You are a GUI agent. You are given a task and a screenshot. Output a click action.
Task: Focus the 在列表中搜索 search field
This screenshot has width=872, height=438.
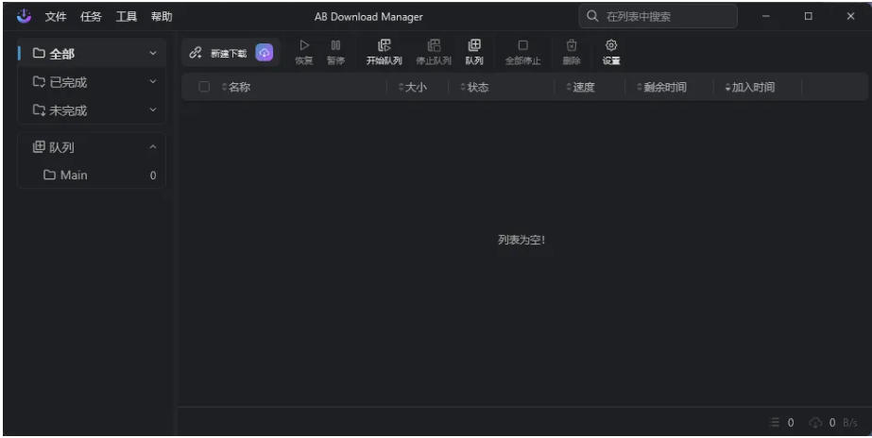[x=658, y=16]
